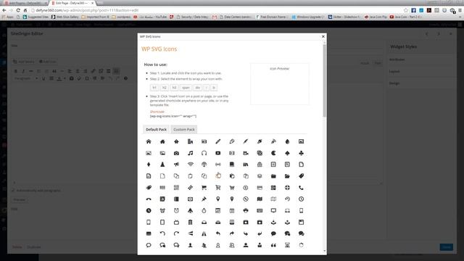
Task: Click the Done button in editor
Action: click(447, 246)
